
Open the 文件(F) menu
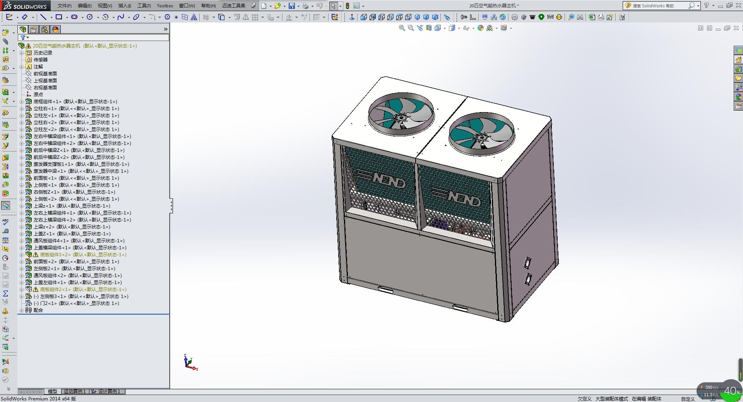pyautogui.click(x=65, y=6)
